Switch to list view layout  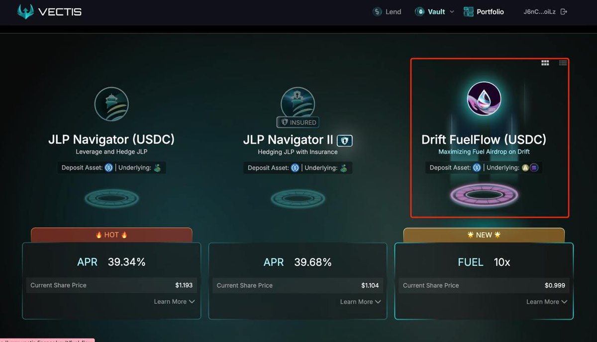click(x=563, y=62)
